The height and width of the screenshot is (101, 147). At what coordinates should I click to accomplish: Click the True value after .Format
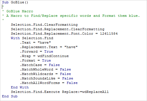46,60
